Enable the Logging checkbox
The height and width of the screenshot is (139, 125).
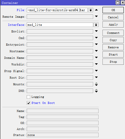click(28, 97)
